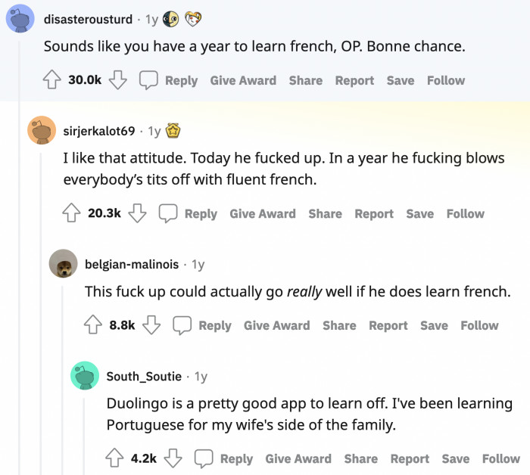Open belgian-malinois's dog avatar

63,264
